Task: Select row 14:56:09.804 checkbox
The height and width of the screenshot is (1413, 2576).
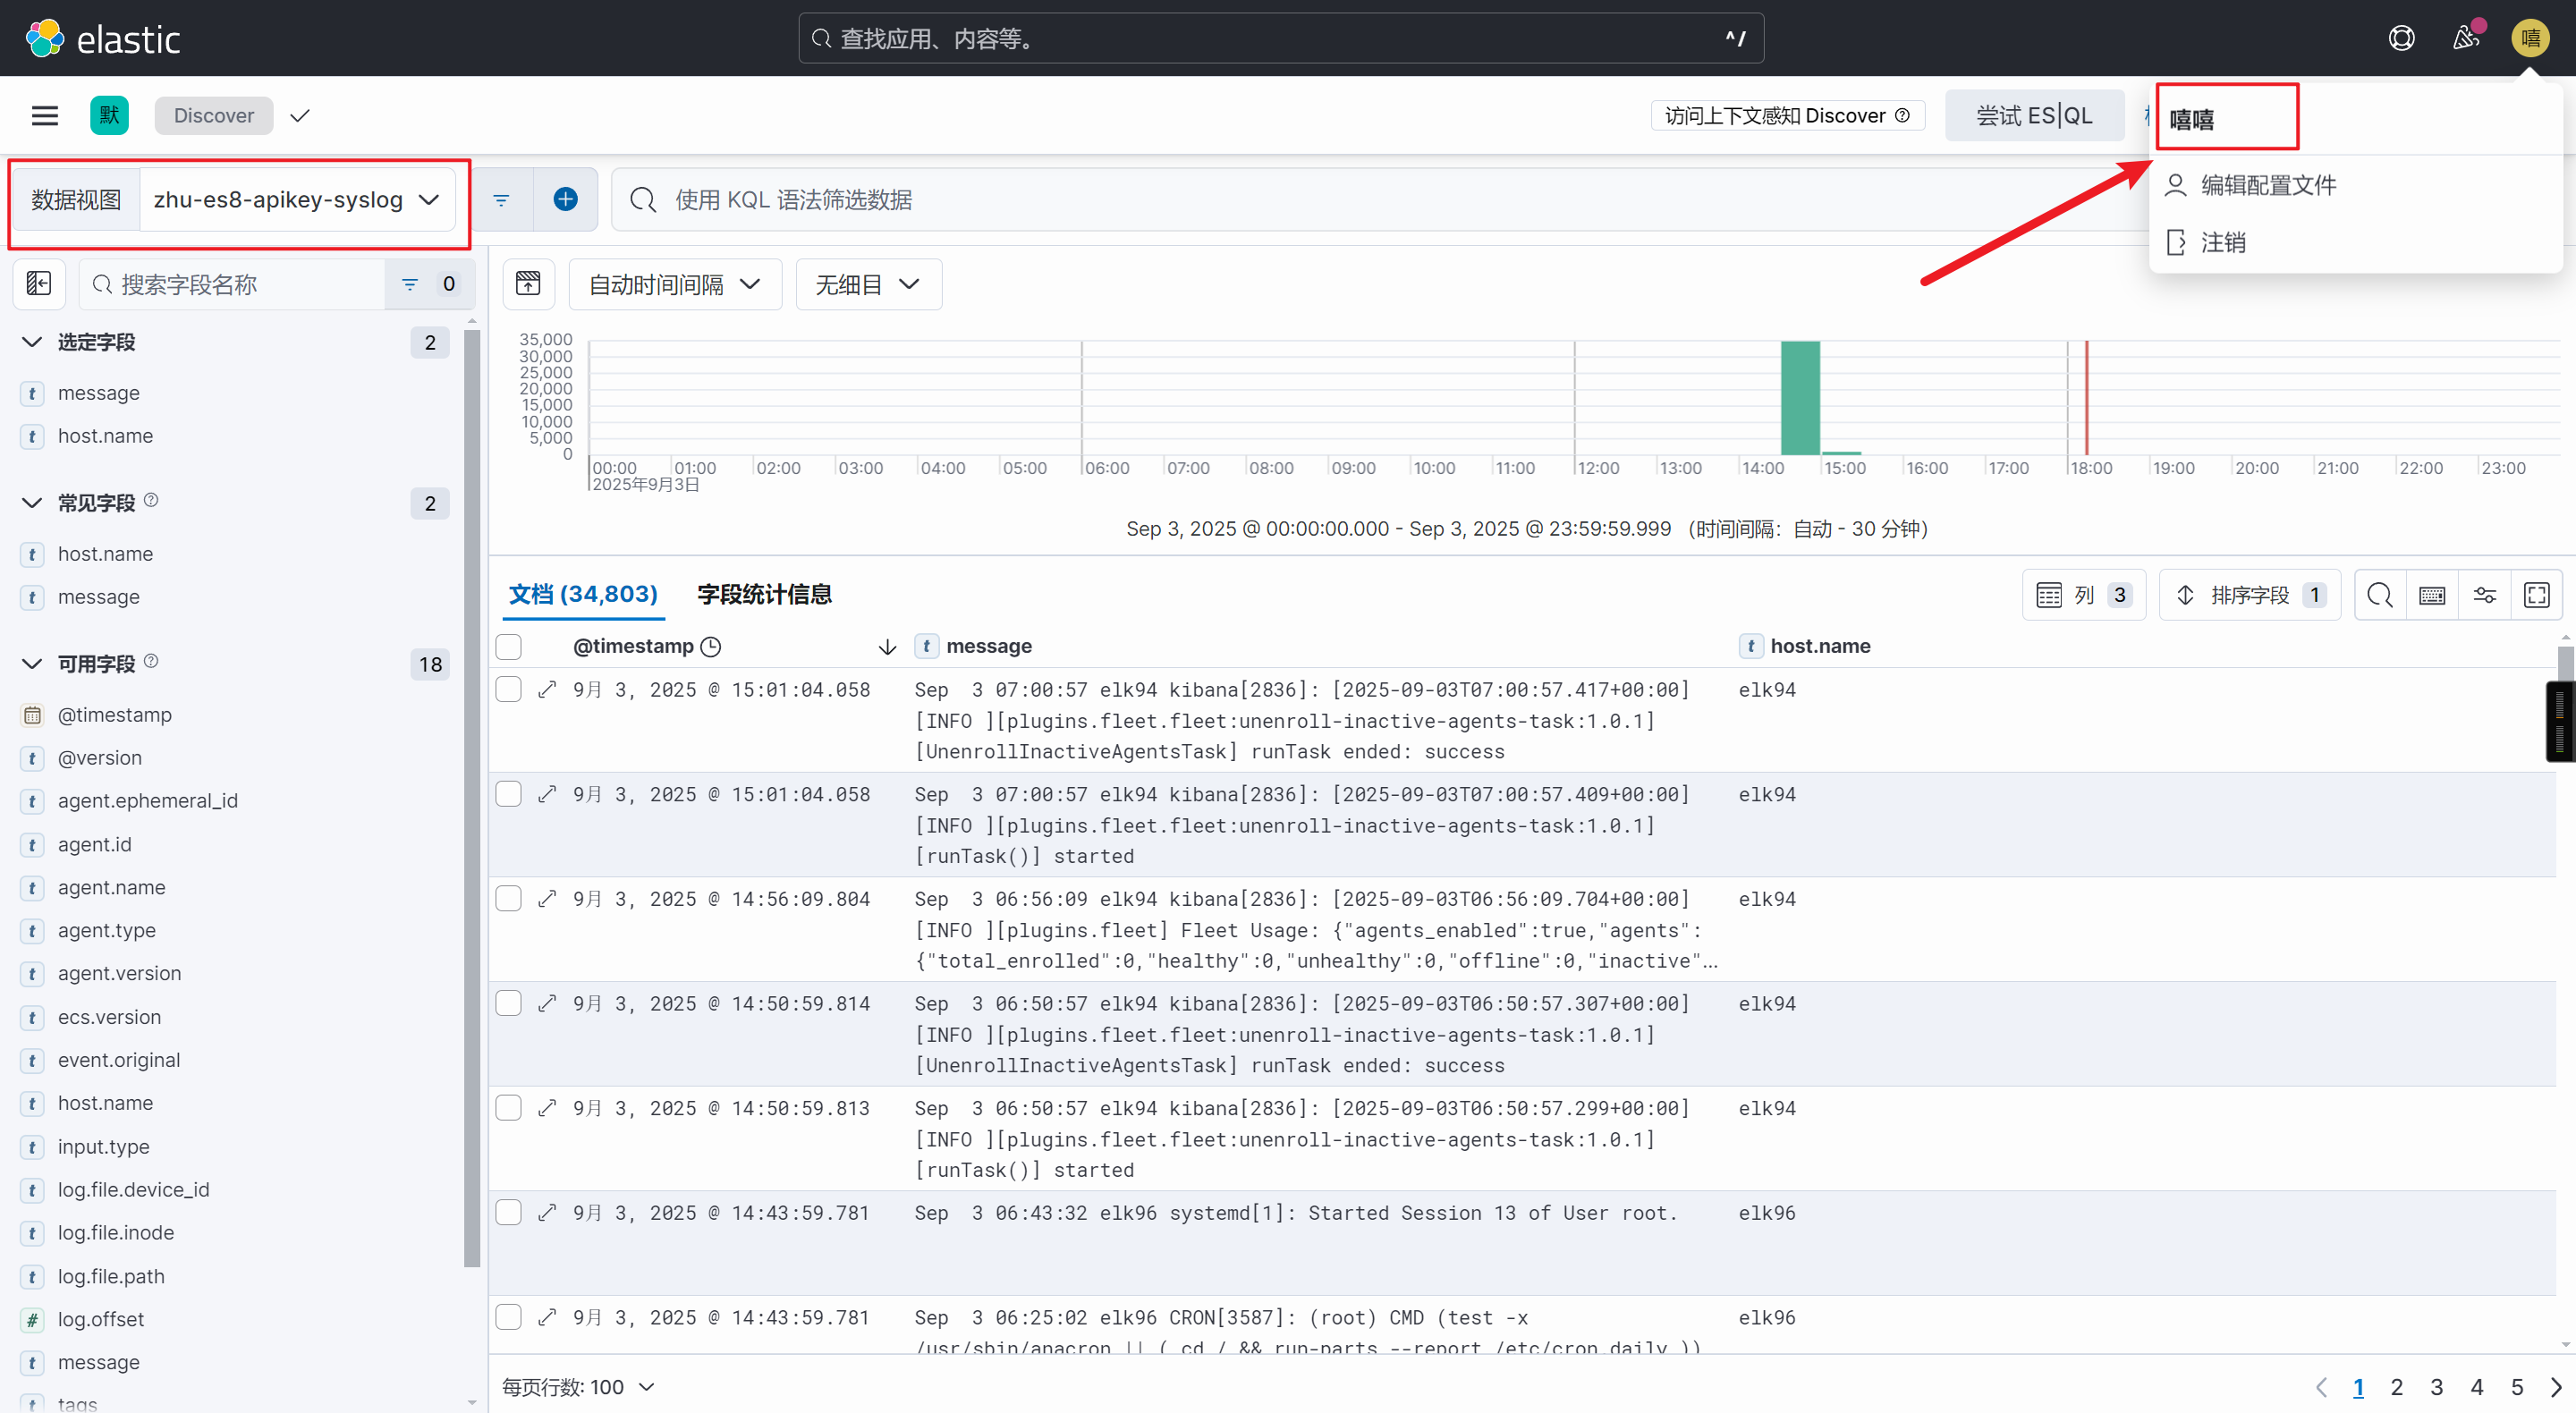Action: pos(509,898)
